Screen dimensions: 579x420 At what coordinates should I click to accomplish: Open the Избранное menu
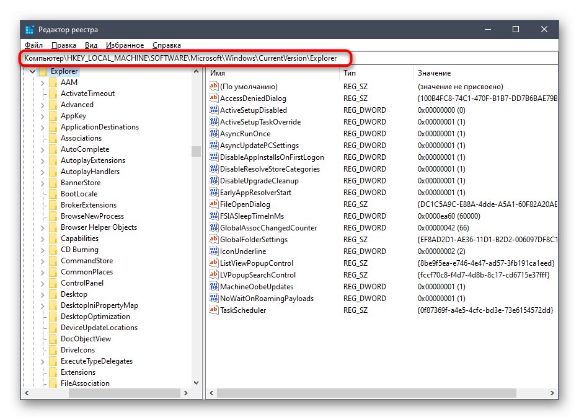125,45
